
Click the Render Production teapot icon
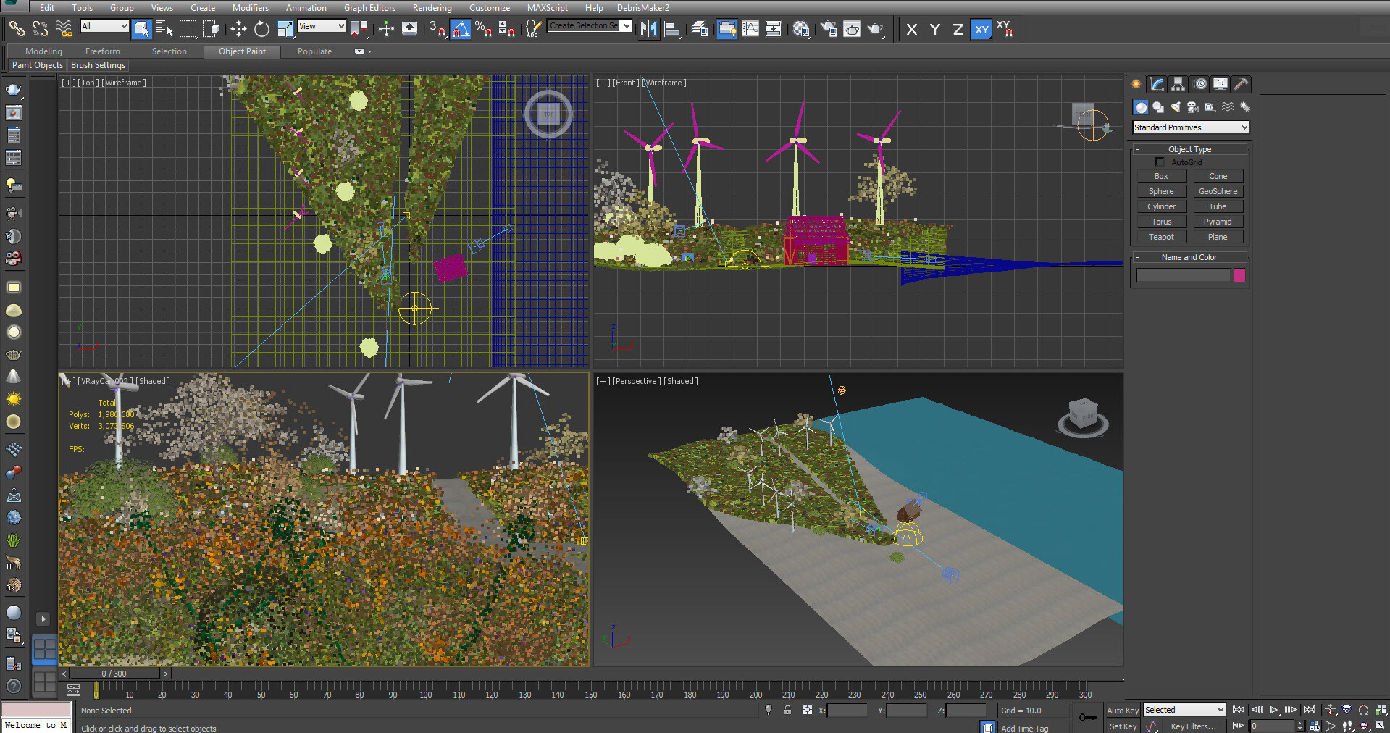(875, 29)
